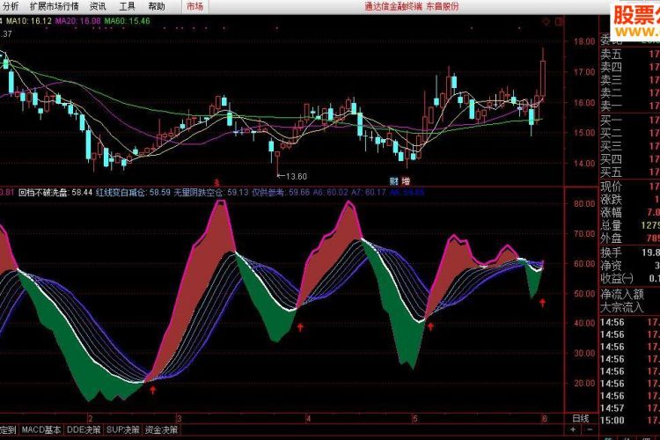Click the 买四 order book row
The height and width of the screenshot is (440, 660).
630,159
